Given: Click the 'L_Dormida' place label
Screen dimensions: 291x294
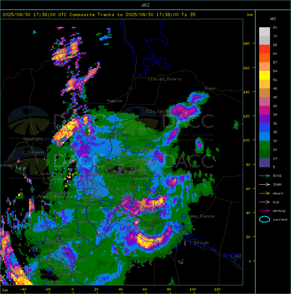Looking at the screenshot, I should click(x=199, y=243).
